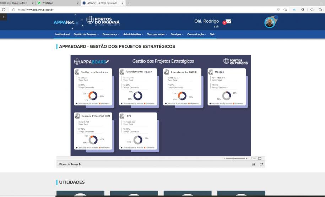
Task: Click the Power BI zoom slider handle
Action: coord(233,158)
